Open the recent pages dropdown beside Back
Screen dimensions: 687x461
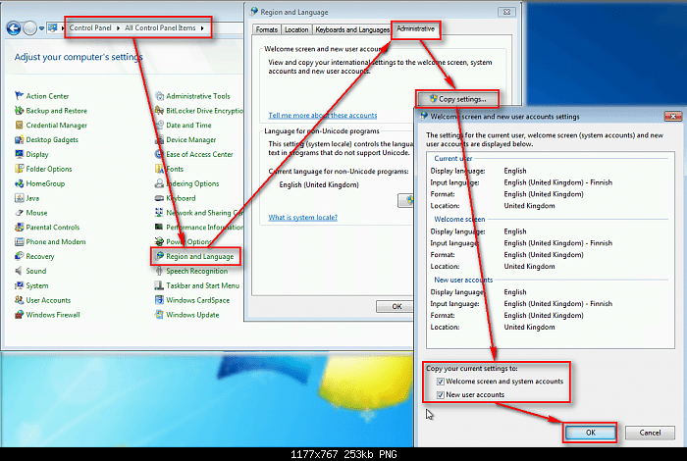41,28
